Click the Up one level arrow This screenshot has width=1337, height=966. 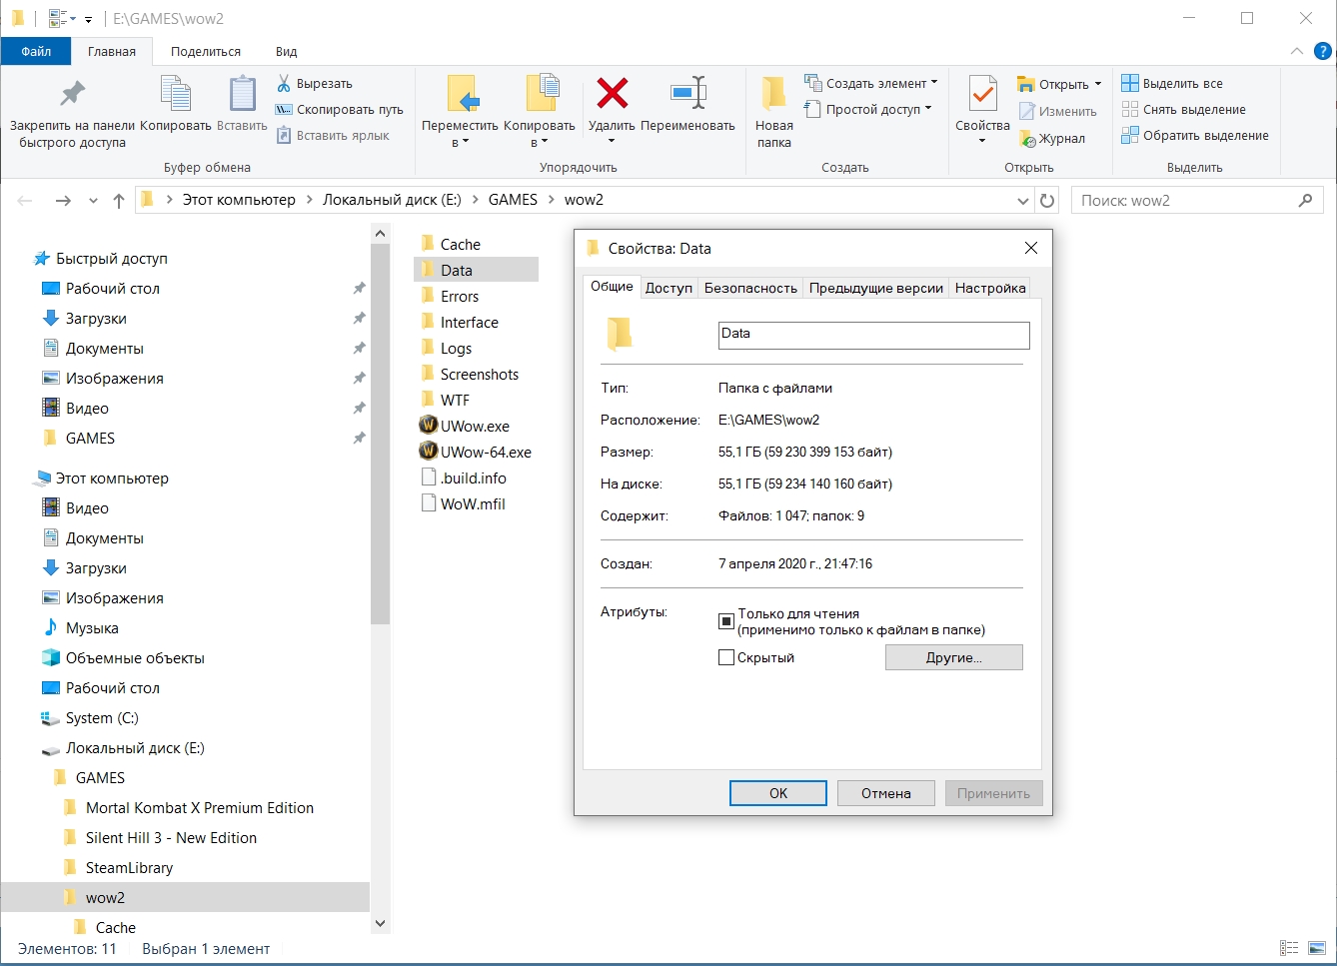(119, 201)
